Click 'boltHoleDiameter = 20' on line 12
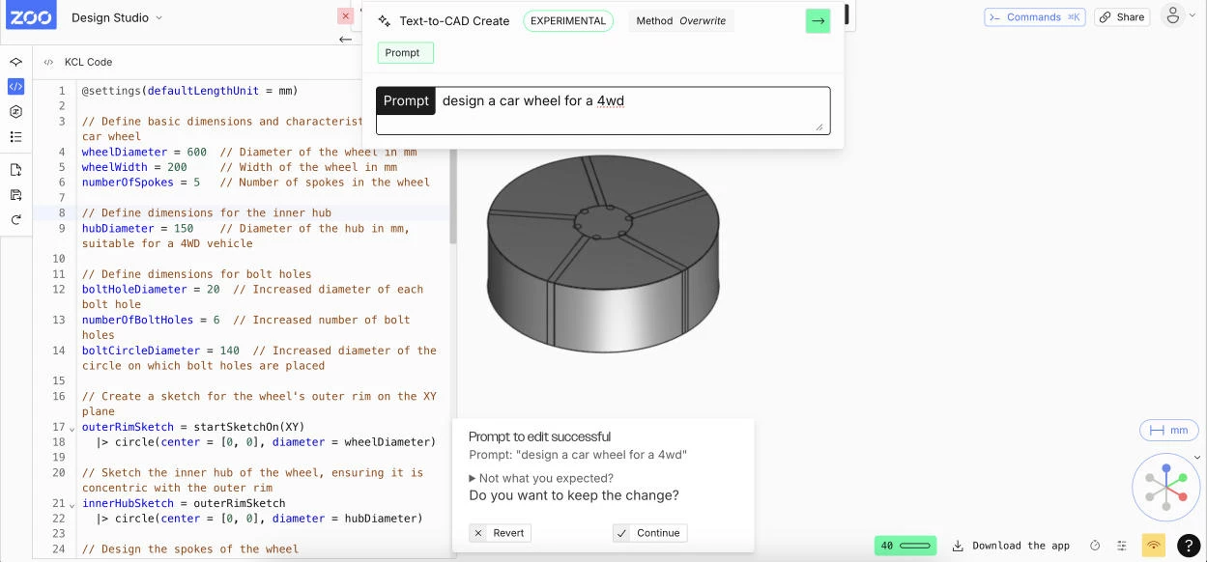Image resolution: width=1207 pixels, height=562 pixels. [x=151, y=290]
